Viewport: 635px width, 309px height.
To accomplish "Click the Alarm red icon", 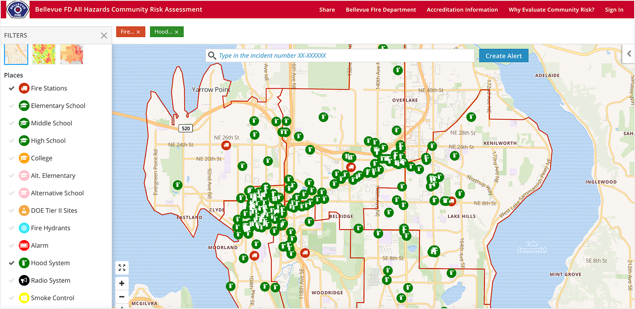I will pyautogui.click(x=24, y=246).
